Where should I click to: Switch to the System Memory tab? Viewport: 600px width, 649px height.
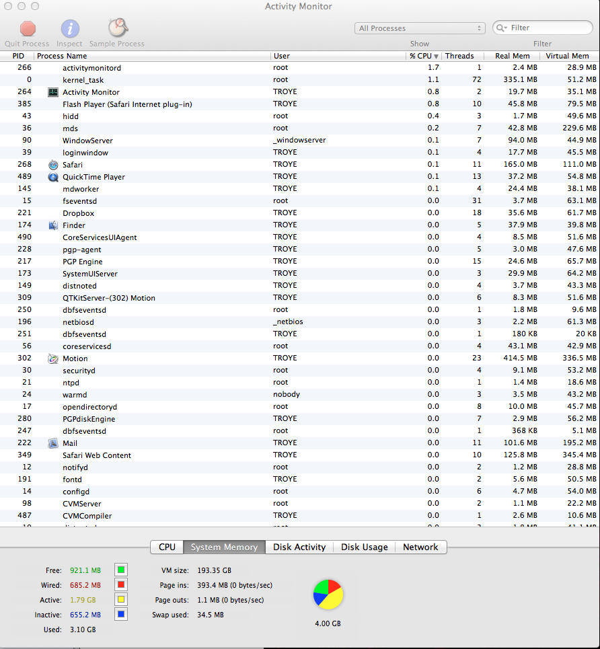click(224, 547)
